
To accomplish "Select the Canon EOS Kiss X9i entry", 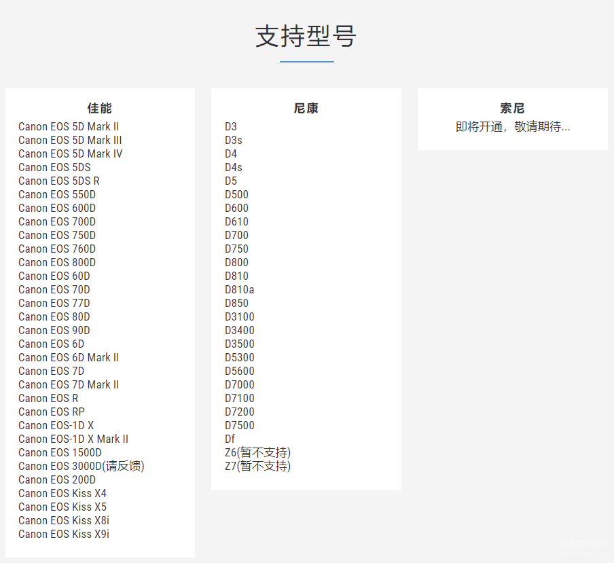I will [64, 534].
